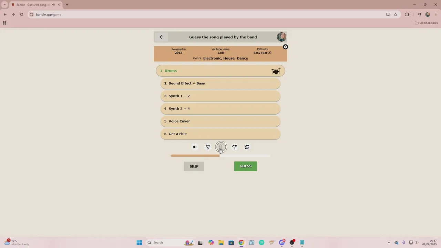
Task: Open Chrome media controls
Action: coord(419,14)
